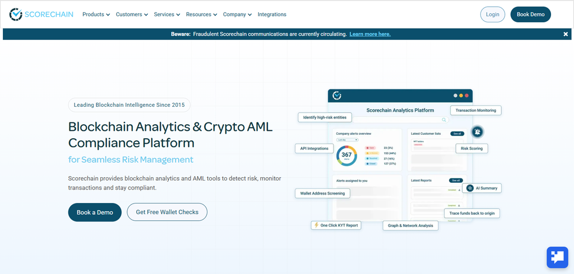Click the first report download icon
574x274 pixels.
click(459, 190)
